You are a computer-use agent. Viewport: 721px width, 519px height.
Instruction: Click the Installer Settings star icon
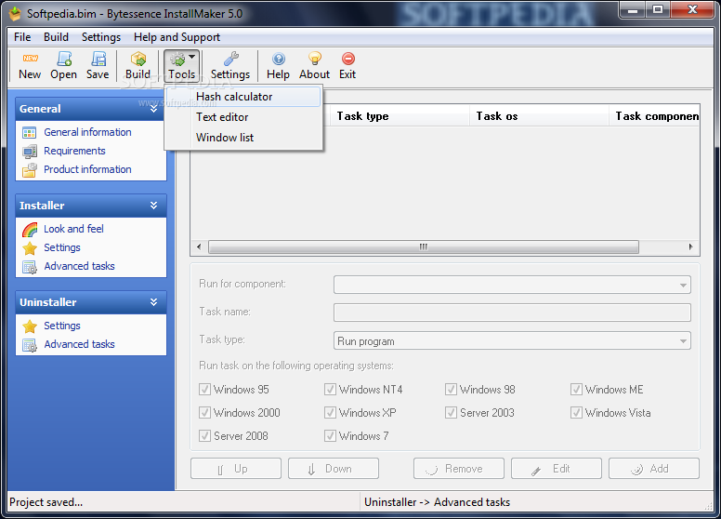pyautogui.click(x=30, y=248)
